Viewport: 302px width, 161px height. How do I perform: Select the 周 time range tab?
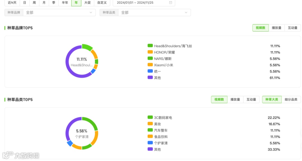(x=34, y=3)
